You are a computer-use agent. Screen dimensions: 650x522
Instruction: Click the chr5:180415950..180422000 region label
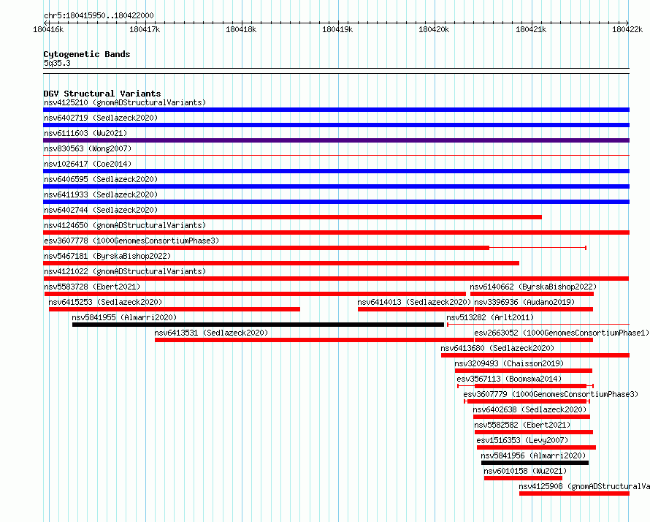pos(99,15)
